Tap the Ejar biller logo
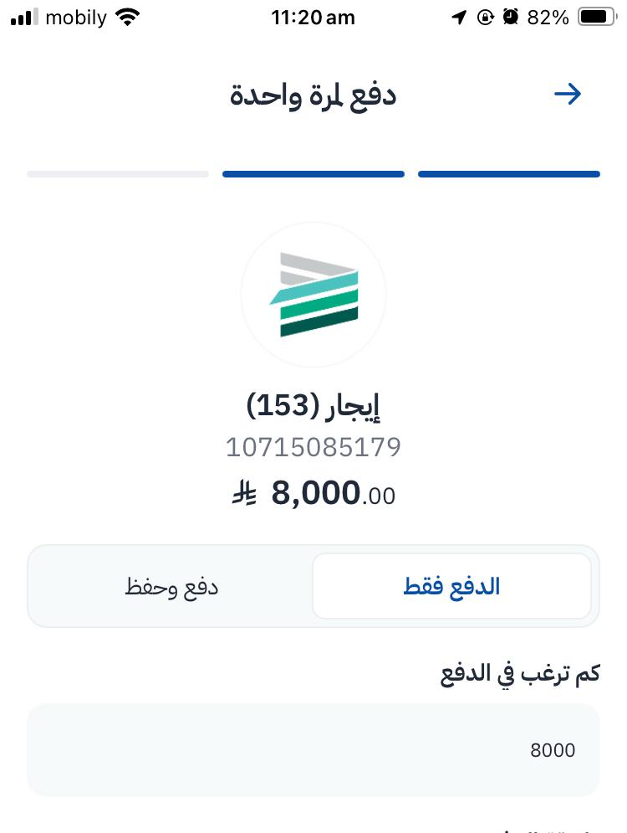 coord(313,295)
